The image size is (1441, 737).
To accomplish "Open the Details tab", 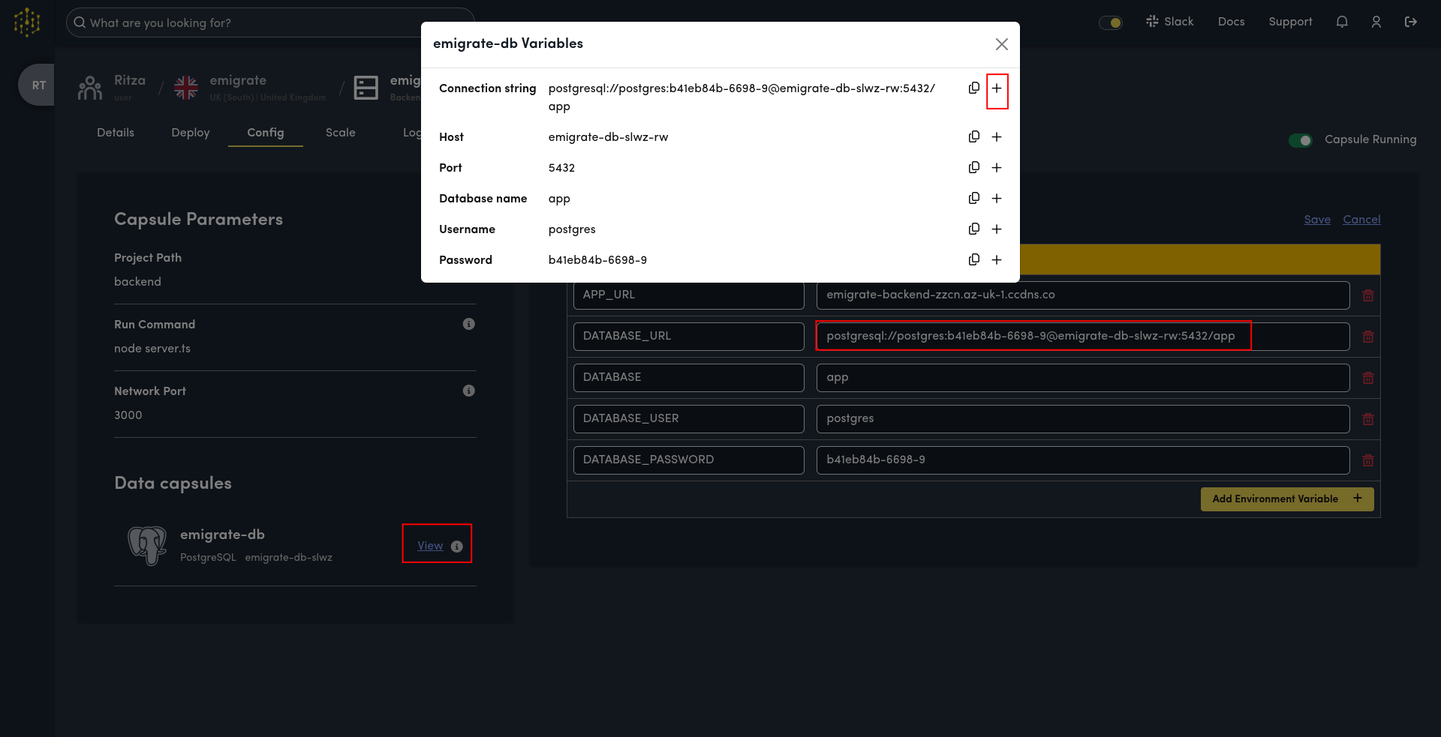I will coord(116,133).
